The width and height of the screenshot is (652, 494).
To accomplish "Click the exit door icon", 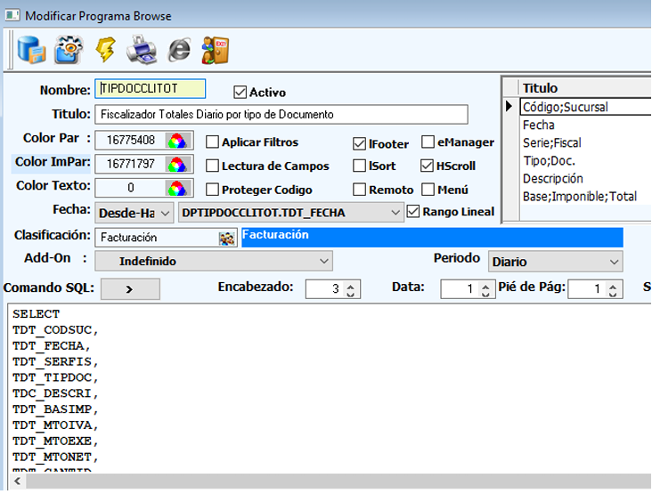I will tap(216, 50).
